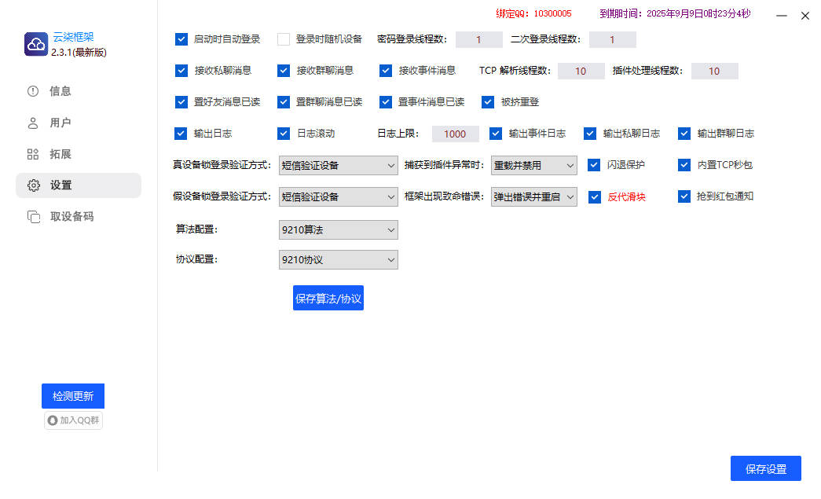Disable the 启动时自动登录 checkbox
This screenshot has height=499, width=821.
[181, 39]
